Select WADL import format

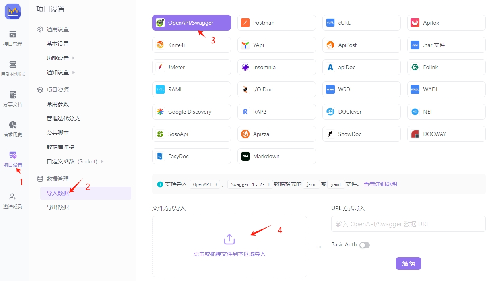pos(446,89)
